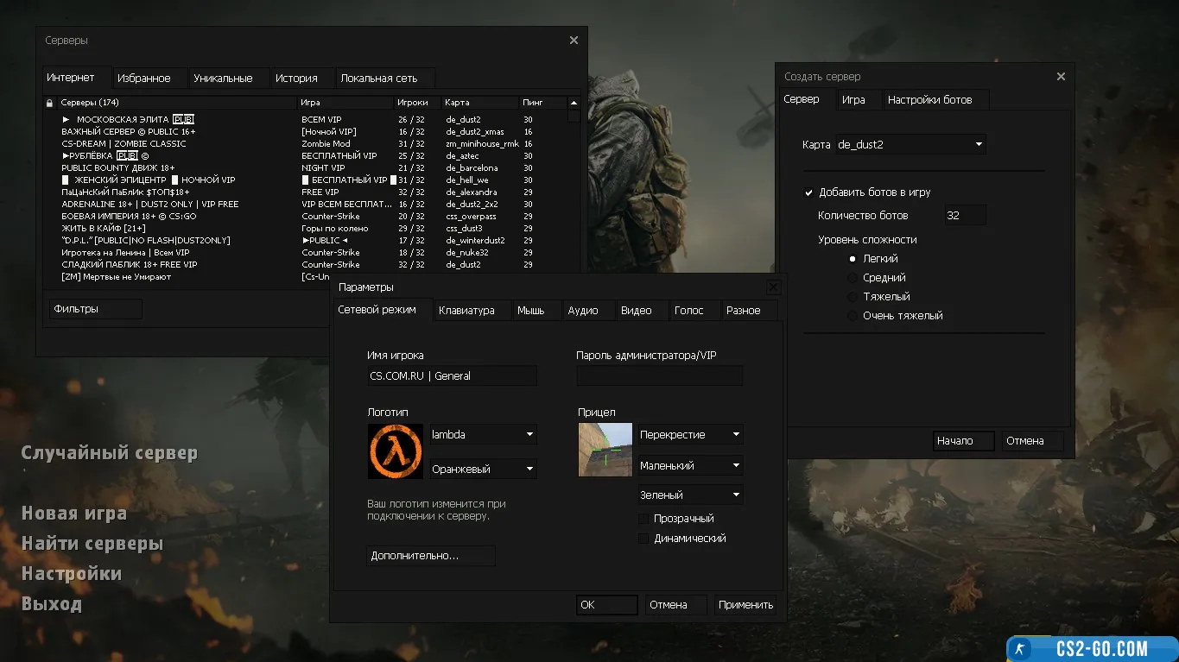Click scroll-up arrow in server list
Image resolution: width=1179 pixels, height=662 pixels.
click(x=574, y=103)
